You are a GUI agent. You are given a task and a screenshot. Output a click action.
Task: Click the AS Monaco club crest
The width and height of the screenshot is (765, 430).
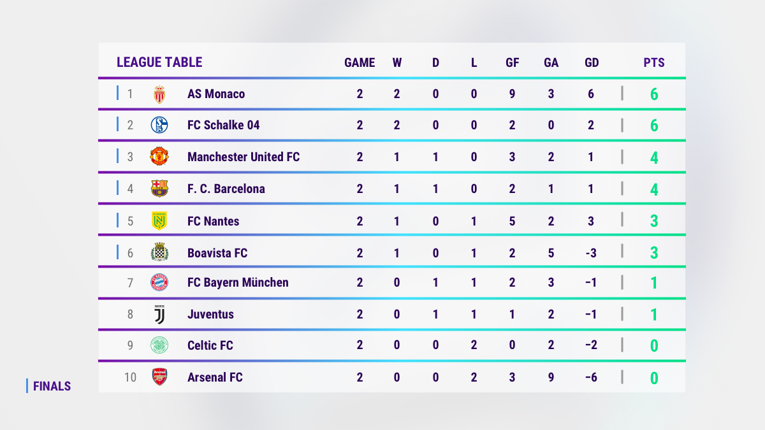pos(159,94)
